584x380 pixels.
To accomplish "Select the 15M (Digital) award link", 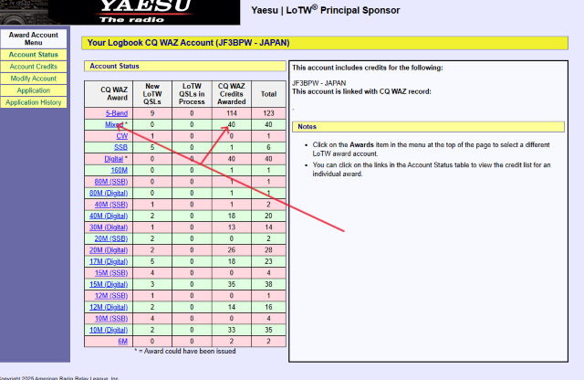I will [x=108, y=284].
